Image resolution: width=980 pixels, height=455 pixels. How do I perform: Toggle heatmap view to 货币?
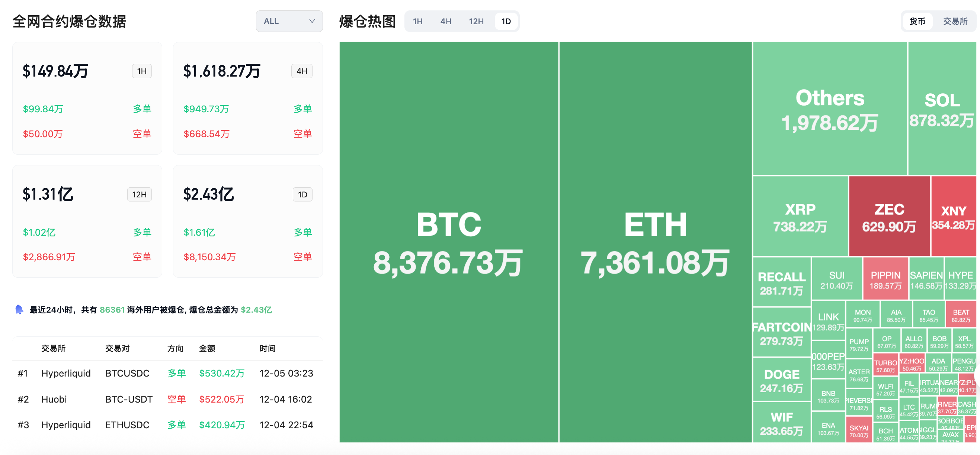(x=917, y=21)
